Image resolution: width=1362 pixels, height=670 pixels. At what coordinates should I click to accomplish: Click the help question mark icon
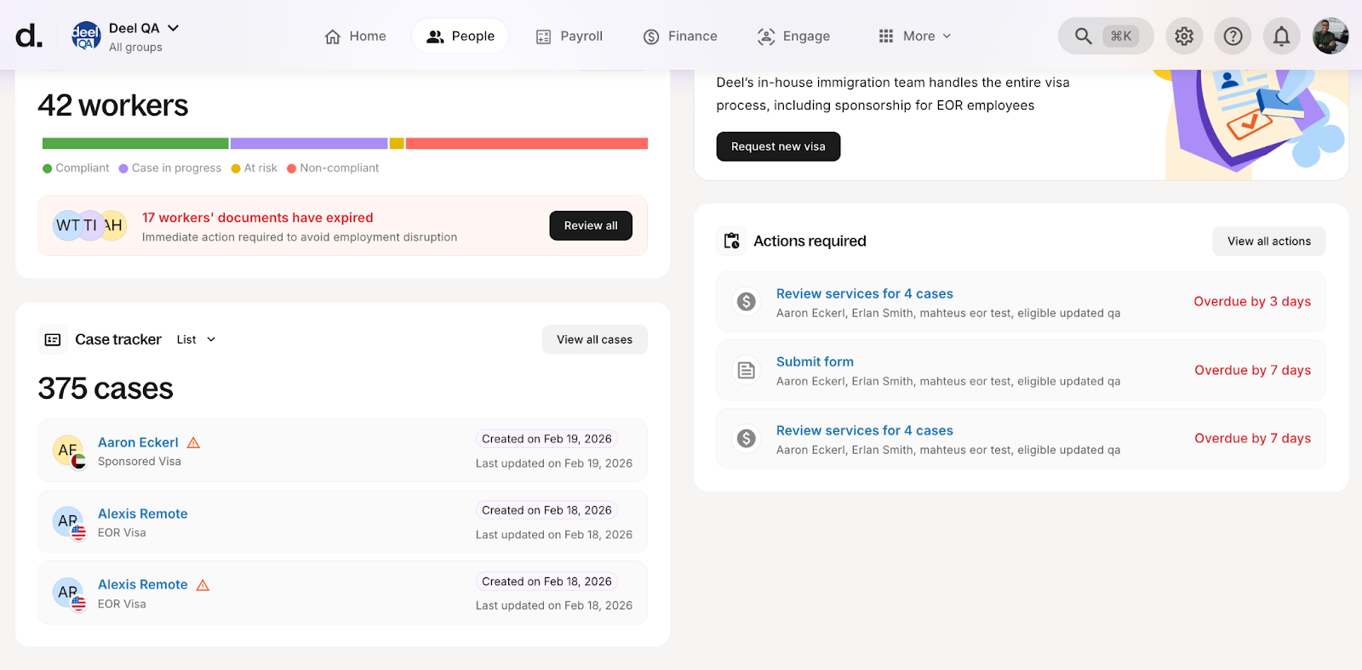pos(1233,36)
